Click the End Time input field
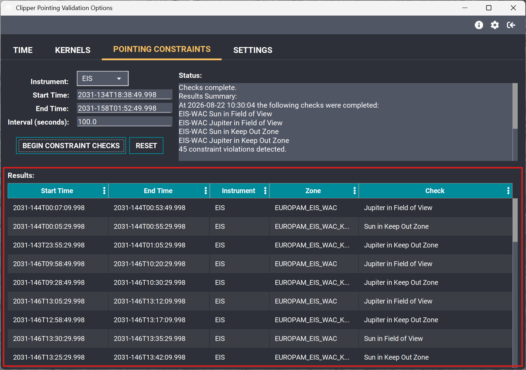 click(x=124, y=108)
